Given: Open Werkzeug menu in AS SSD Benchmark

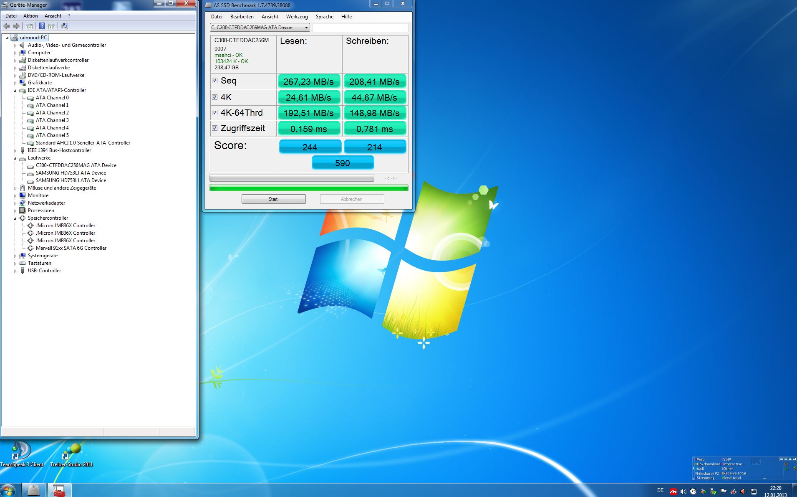Looking at the screenshot, I should (297, 17).
